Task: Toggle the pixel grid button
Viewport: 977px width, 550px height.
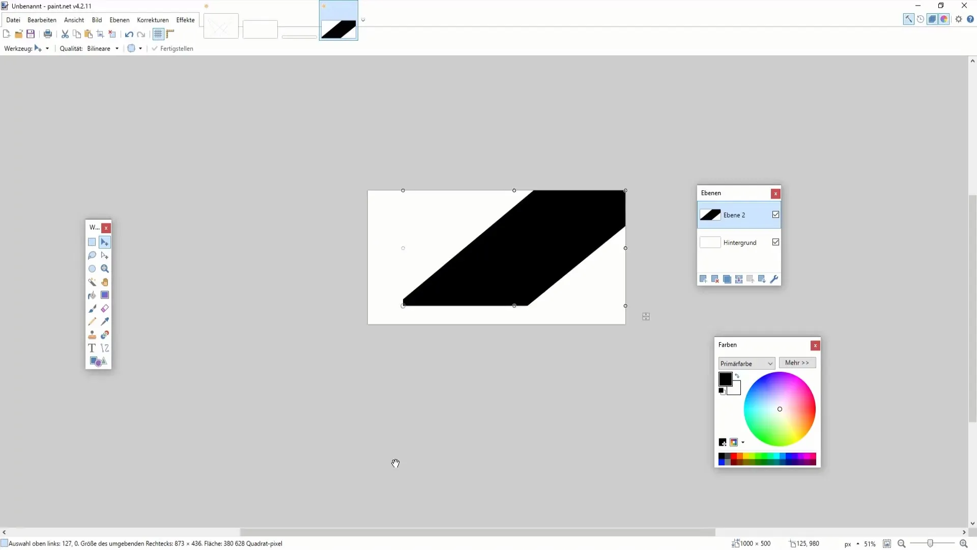Action: pos(158,34)
